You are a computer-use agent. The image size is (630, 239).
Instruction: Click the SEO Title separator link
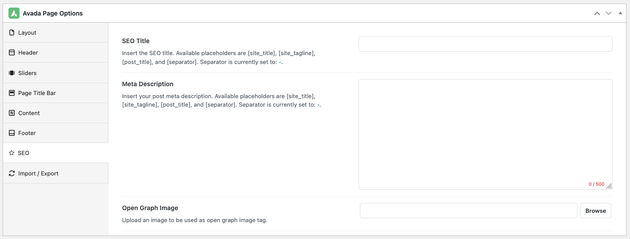[x=280, y=62]
